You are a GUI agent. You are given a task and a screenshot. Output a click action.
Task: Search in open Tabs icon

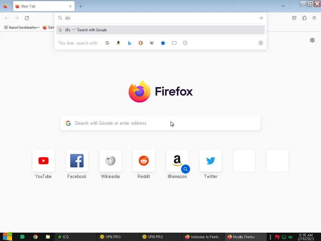click(174, 43)
